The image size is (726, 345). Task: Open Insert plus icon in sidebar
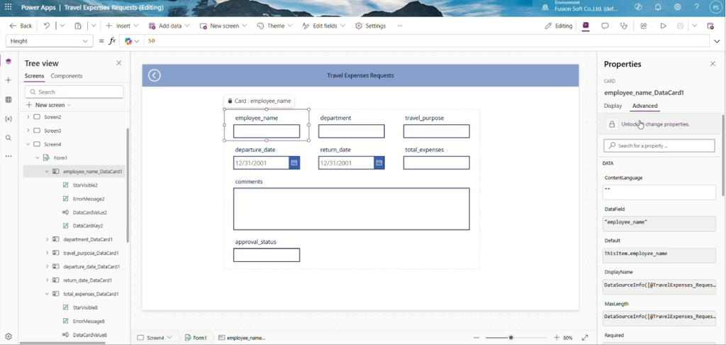(x=9, y=80)
